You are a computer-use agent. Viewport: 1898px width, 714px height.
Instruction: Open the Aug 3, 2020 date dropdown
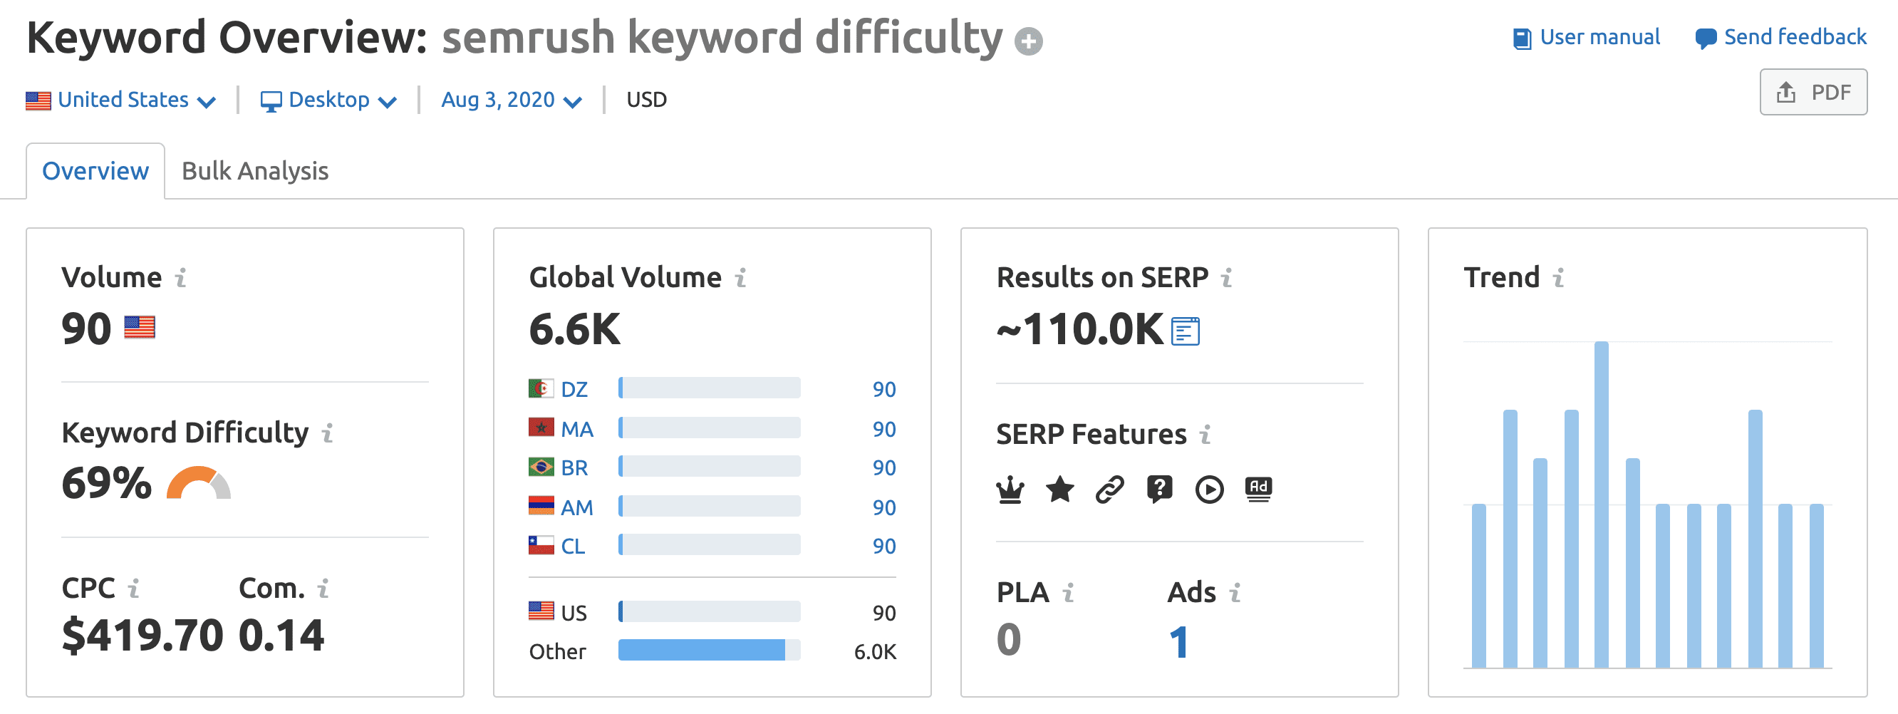512,100
